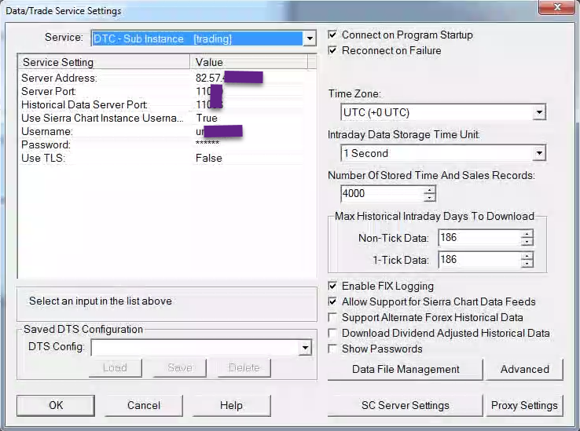Increase Number Of Stored Time And Sales Records

click(x=429, y=190)
